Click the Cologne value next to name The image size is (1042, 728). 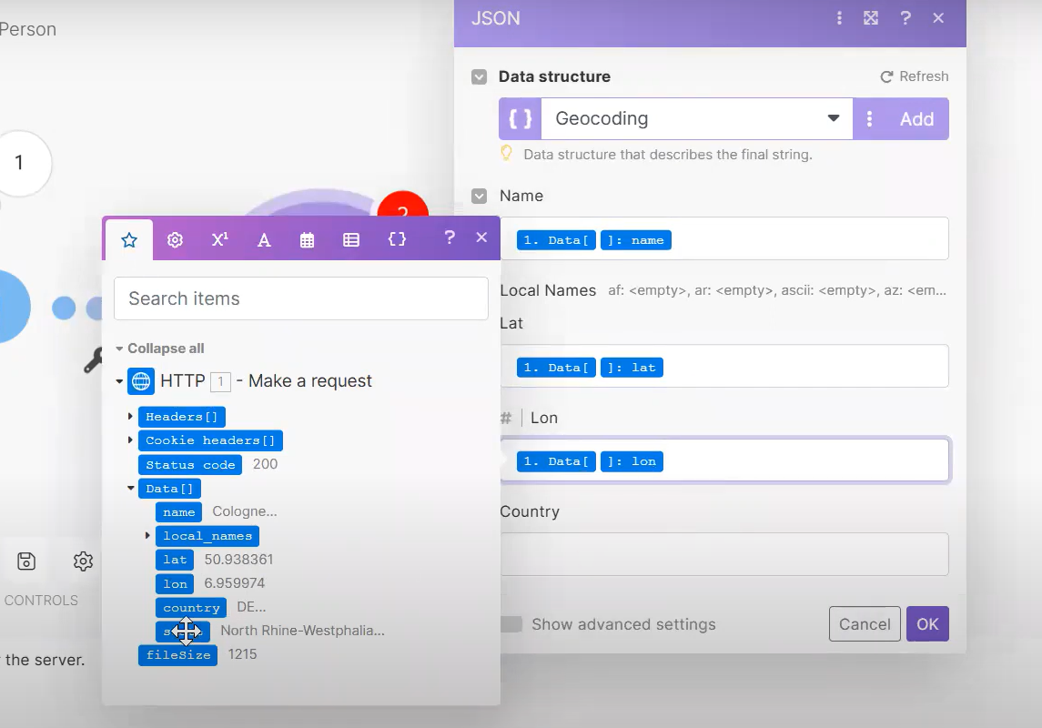pyautogui.click(x=245, y=511)
